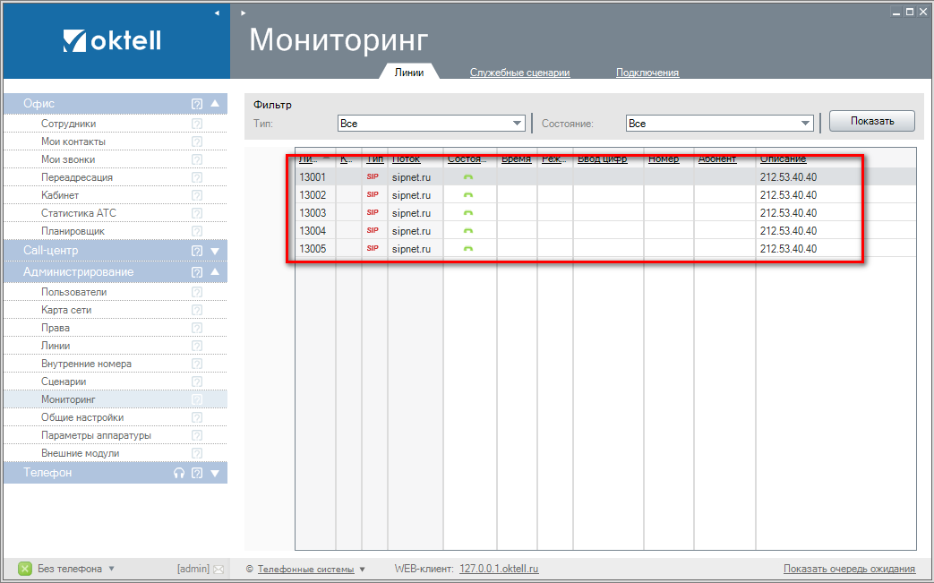This screenshot has height=583, width=934.
Task: Open help icon next to Офис section
Action: 197,104
